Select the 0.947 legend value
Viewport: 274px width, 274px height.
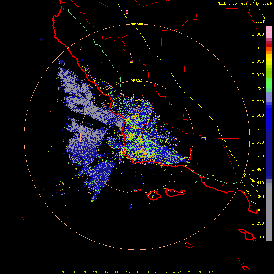(x=258, y=48)
